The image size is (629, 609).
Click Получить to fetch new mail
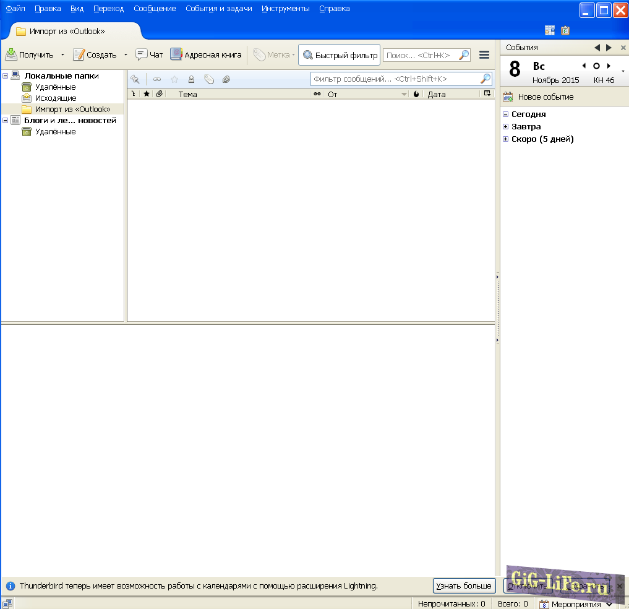click(x=30, y=55)
